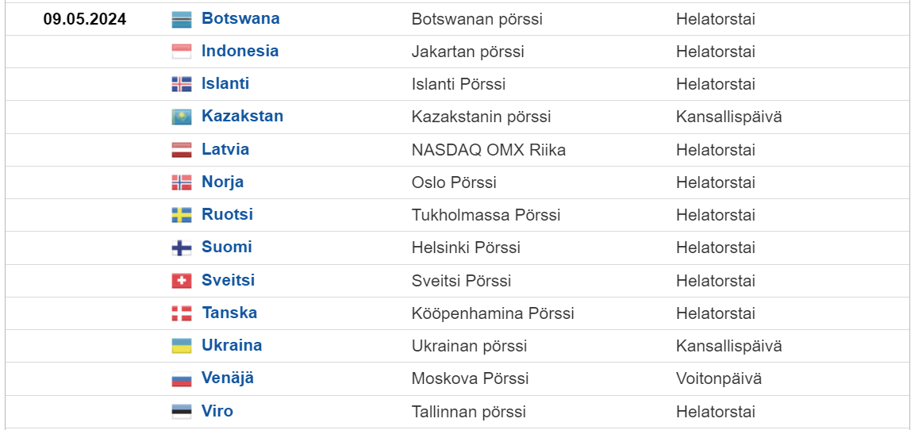
Task: Click the Iceland flag next to Islanti
Action: 182,85
